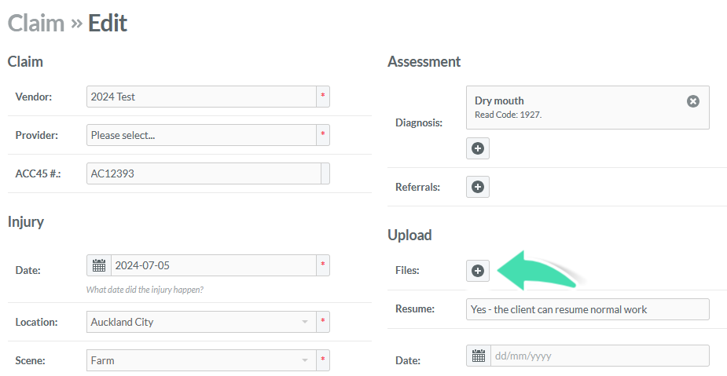Open the Provider Please select dropdown

coord(201,135)
